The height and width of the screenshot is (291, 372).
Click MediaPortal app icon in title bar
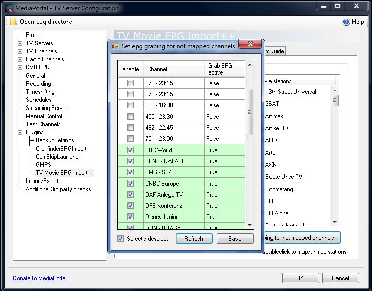point(9,8)
